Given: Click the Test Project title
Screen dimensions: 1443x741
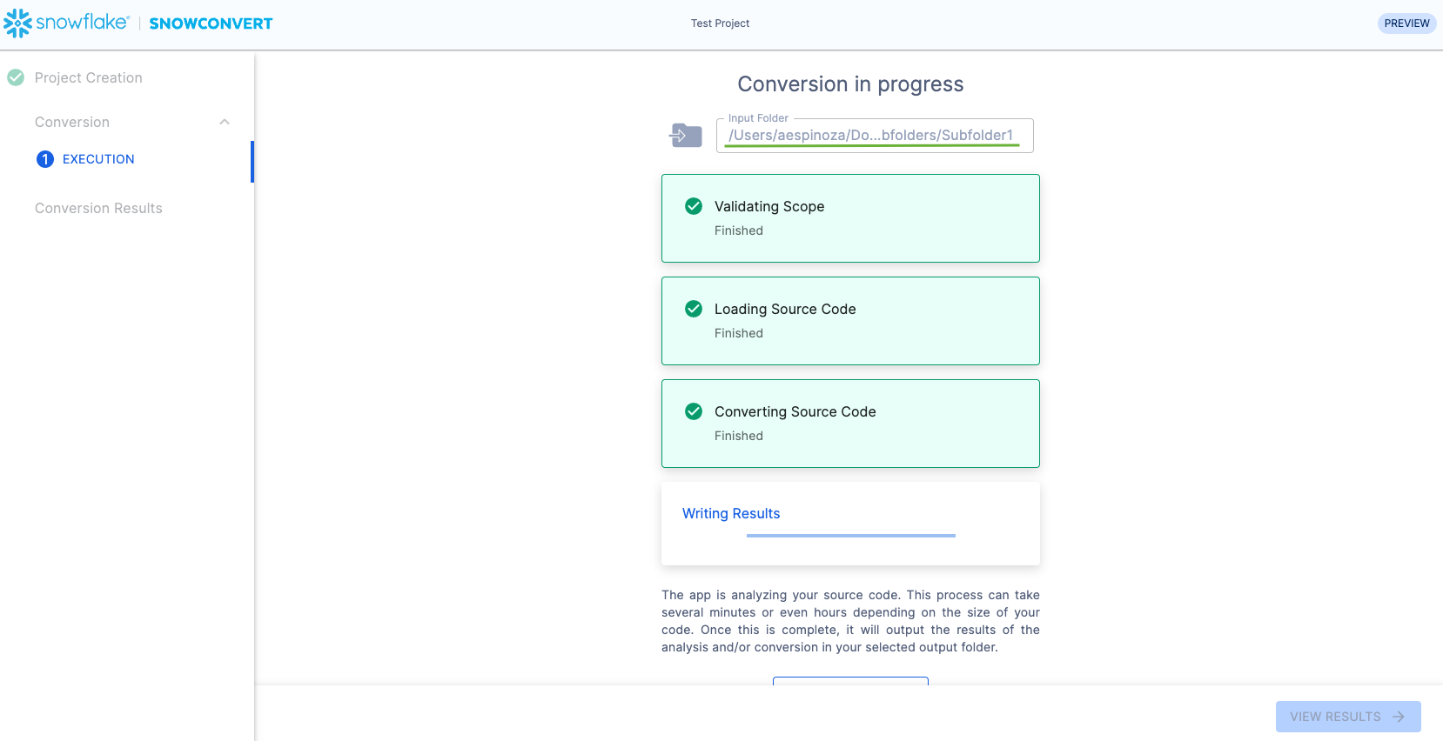Looking at the screenshot, I should pos(720,23).
